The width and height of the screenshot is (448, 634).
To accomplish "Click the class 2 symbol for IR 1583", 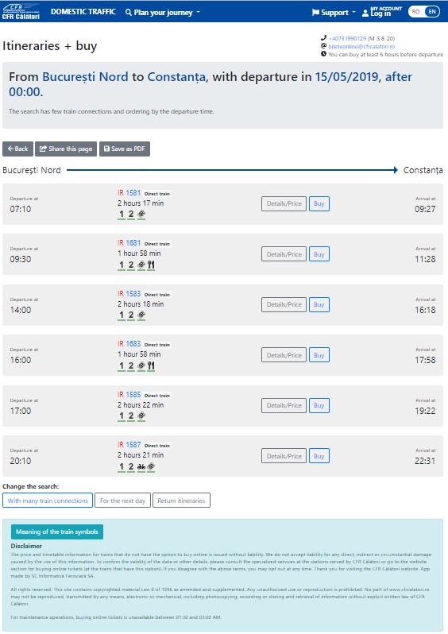I will pos(131,315).
